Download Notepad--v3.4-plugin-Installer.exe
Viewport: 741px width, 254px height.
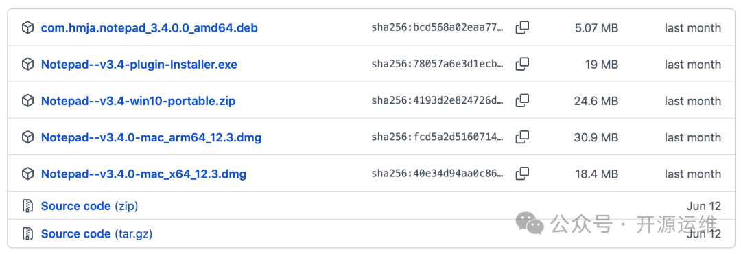139,65
